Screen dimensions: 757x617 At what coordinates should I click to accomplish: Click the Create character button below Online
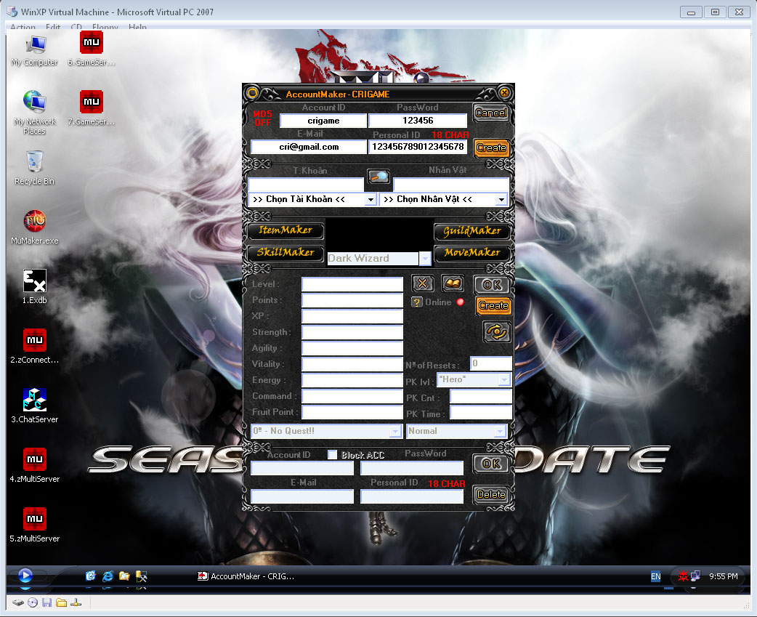click(x=493, y=305)
